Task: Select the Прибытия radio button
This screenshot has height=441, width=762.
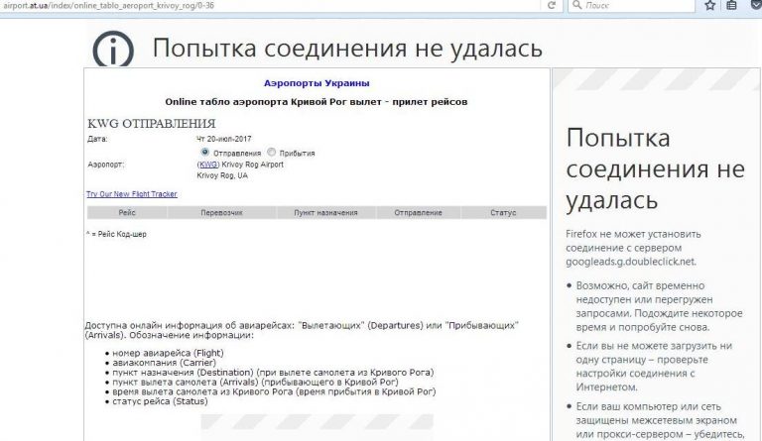Action: point(272,153)
